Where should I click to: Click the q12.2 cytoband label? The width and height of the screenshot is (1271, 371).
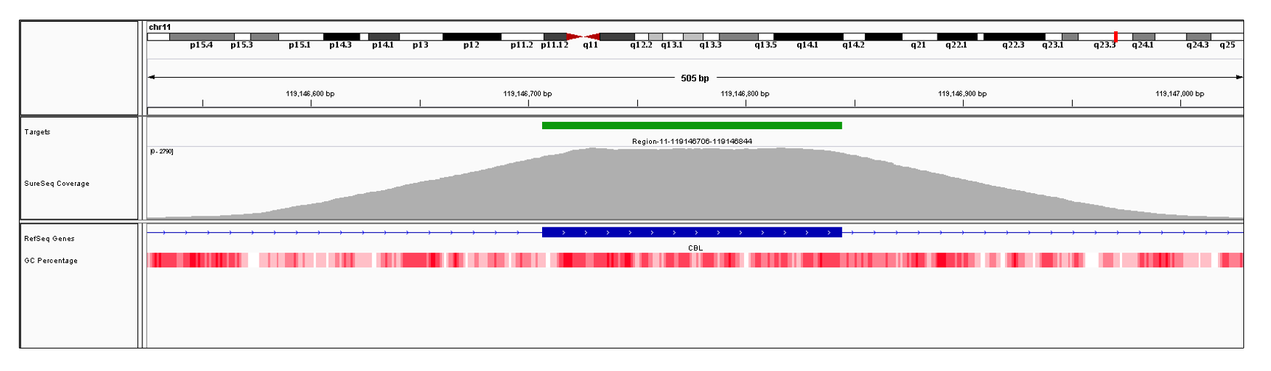point(641,45)
